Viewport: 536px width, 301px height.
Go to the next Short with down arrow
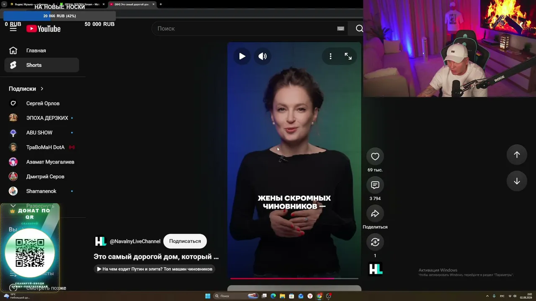[517, 181]
